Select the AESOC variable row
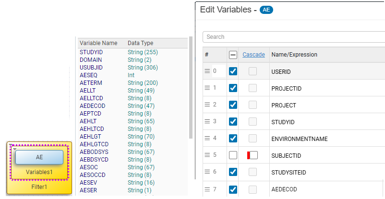 (132, 167)
